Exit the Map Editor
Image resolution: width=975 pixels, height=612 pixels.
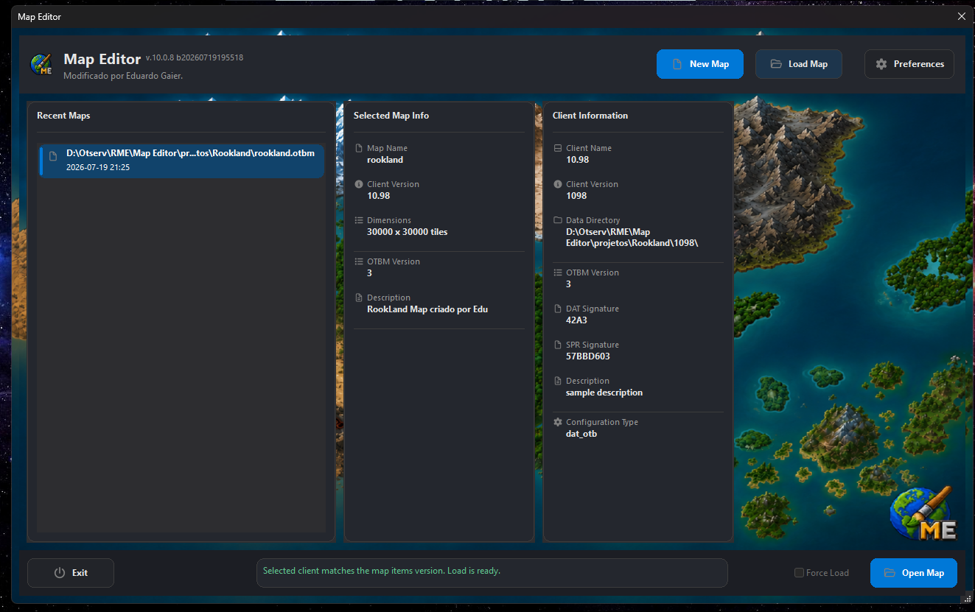pyautogui.click(x=71, y=573)
